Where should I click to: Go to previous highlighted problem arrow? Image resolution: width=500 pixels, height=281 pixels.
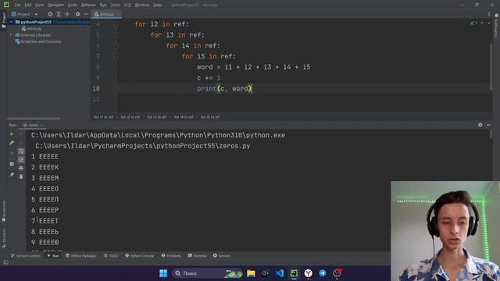pyautogui.click(x=482, y=23)
